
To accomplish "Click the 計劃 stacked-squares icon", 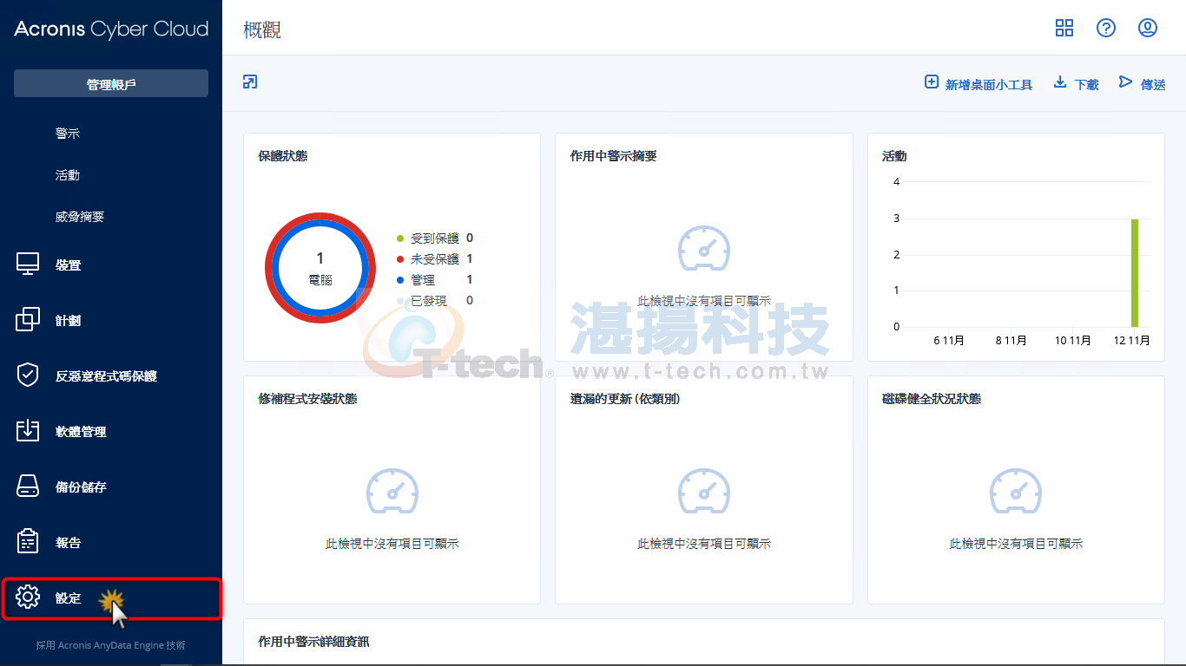I will pos(28,320).
